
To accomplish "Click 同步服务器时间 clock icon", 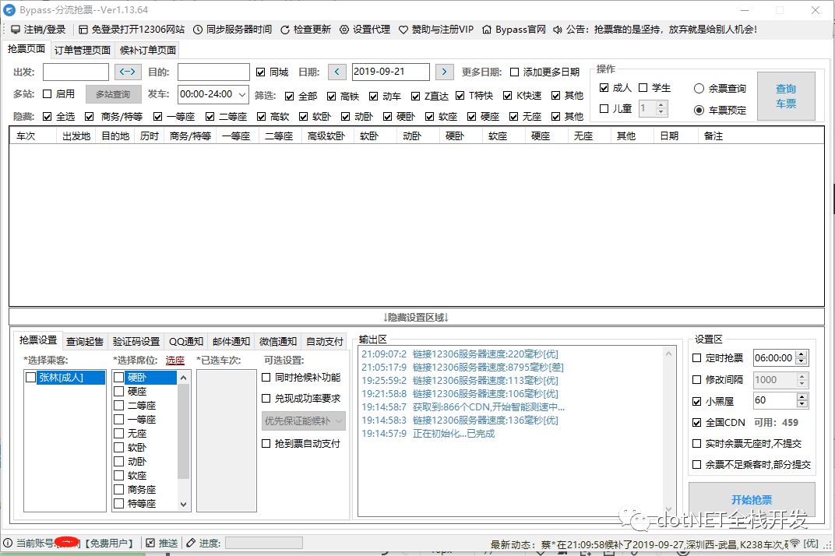I will pyautogui.click(x=198, y=30).
